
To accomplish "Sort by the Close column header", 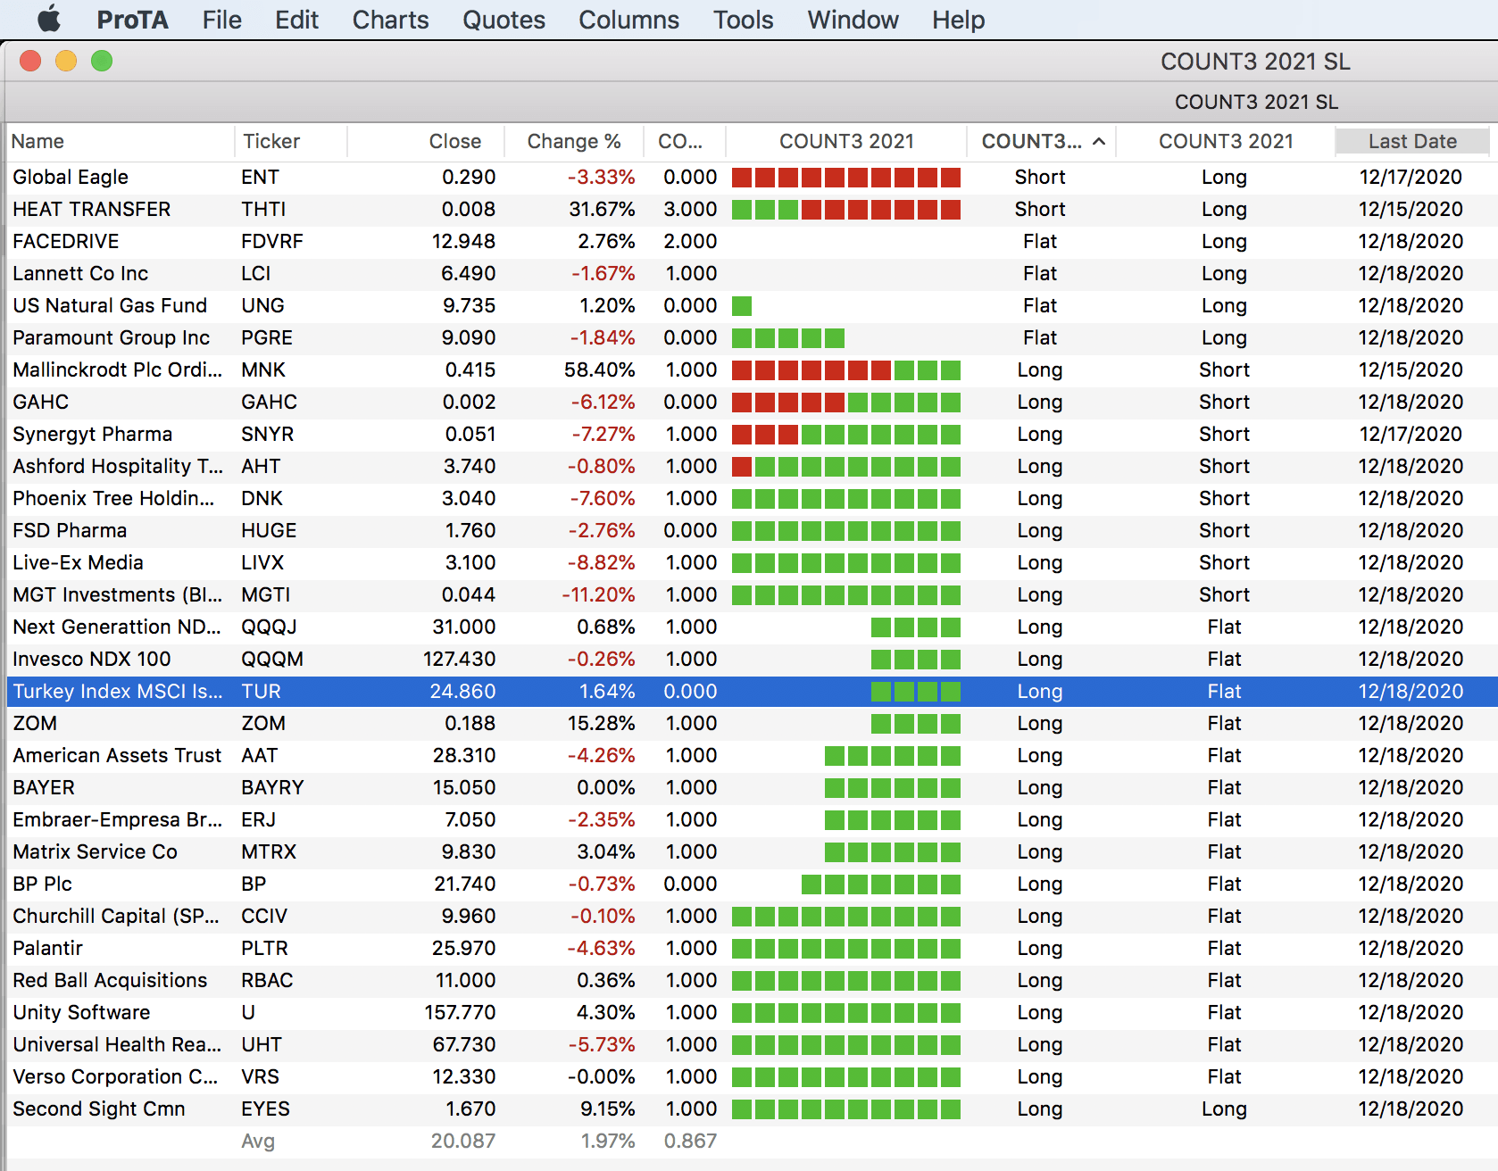I will [426, 141].
